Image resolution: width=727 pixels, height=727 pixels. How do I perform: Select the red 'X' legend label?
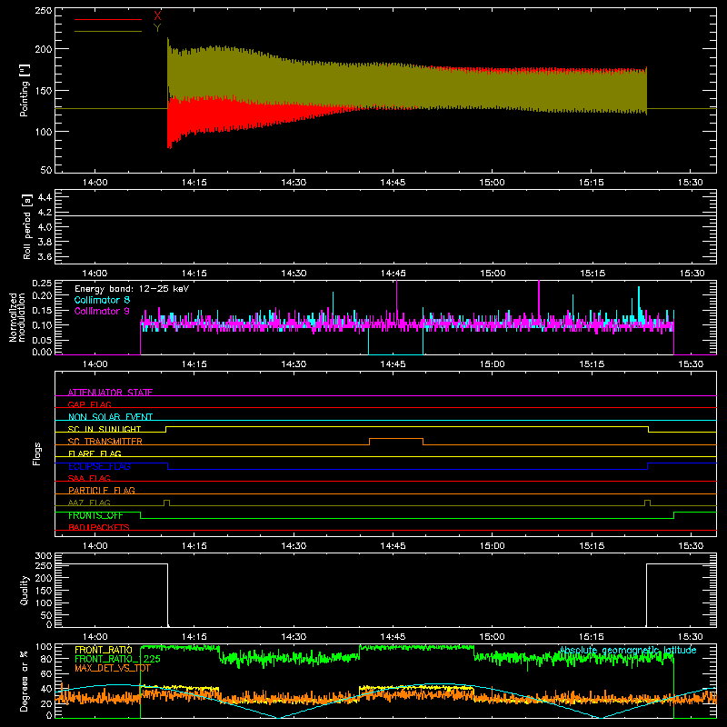coord(157,16)
